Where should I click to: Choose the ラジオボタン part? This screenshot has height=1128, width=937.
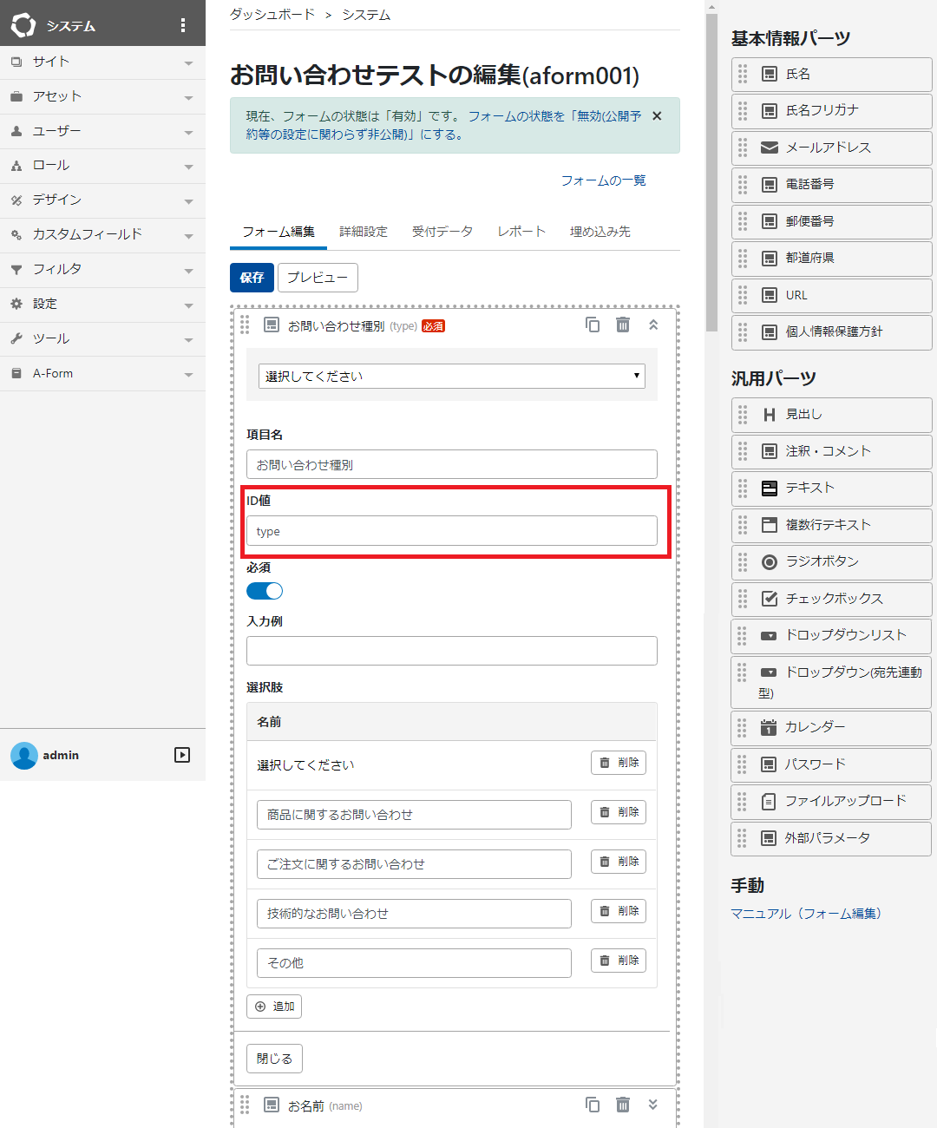[x=831, y=561]
